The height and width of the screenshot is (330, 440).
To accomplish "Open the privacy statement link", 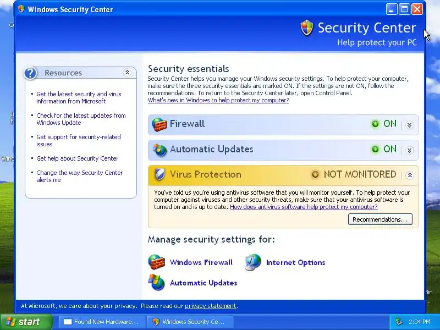I will 211,306.
